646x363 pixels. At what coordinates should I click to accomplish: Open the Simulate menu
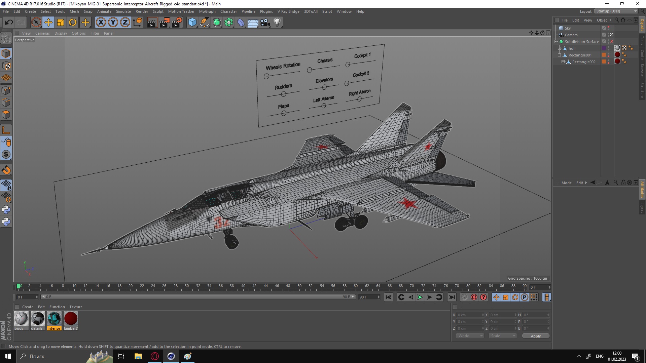[x=123, y=11]
